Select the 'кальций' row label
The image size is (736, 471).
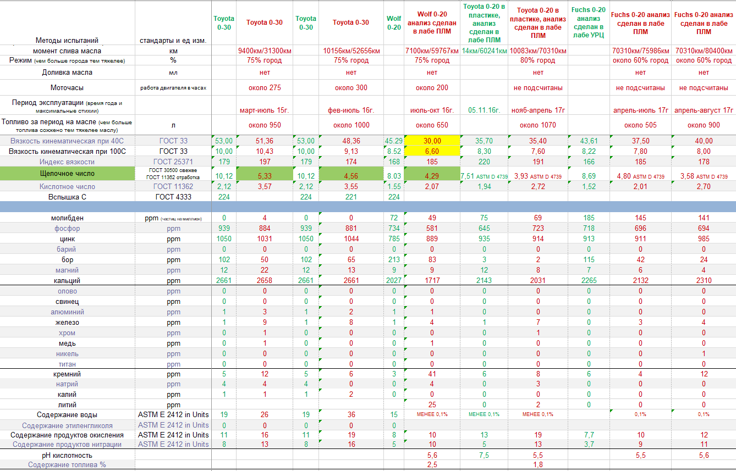[67, 281]
